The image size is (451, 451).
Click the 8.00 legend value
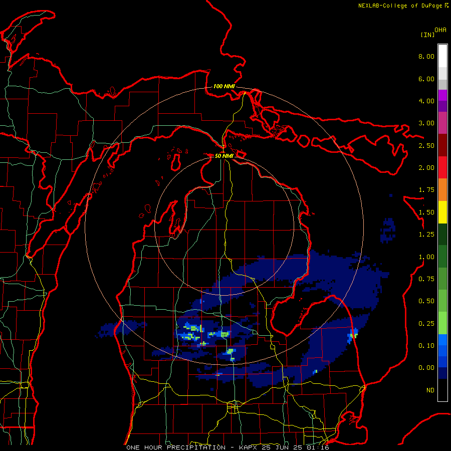426,56
